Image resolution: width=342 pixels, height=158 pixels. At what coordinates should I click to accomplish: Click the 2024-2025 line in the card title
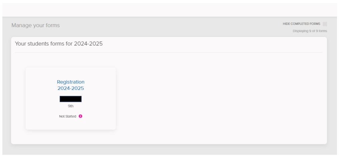pos(70,89)
